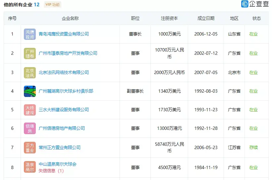Click 在业 status for 广州市瑅泰房地产

253,53
